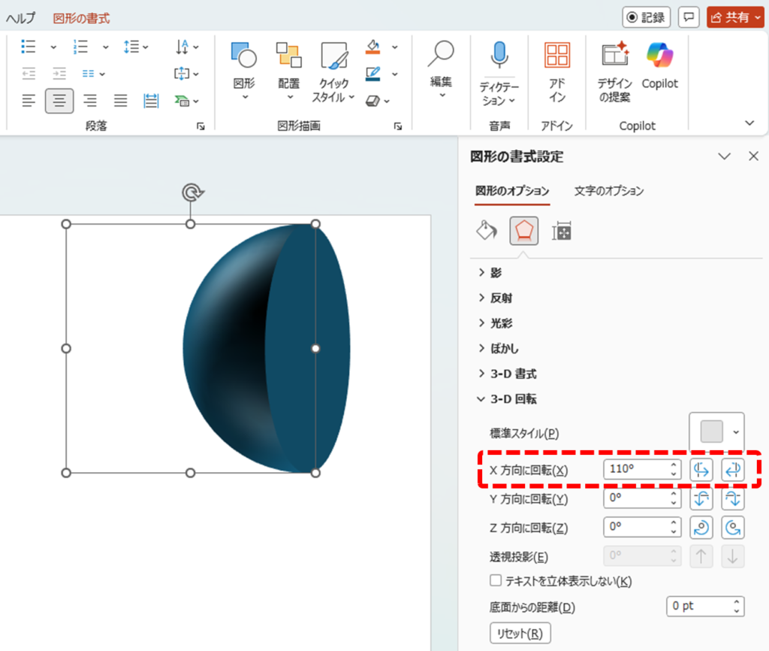Open the 標準スタイル preset dropdown
Screen dimensions: 769x651
point(716,431)
